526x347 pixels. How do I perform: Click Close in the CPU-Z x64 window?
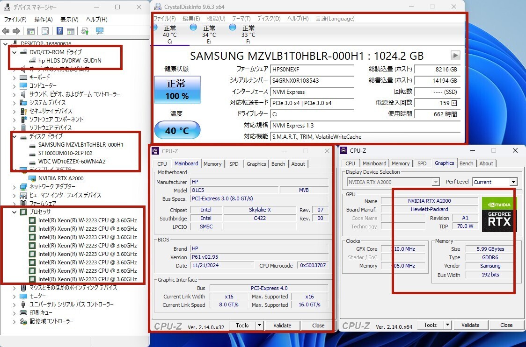point(506,325)
